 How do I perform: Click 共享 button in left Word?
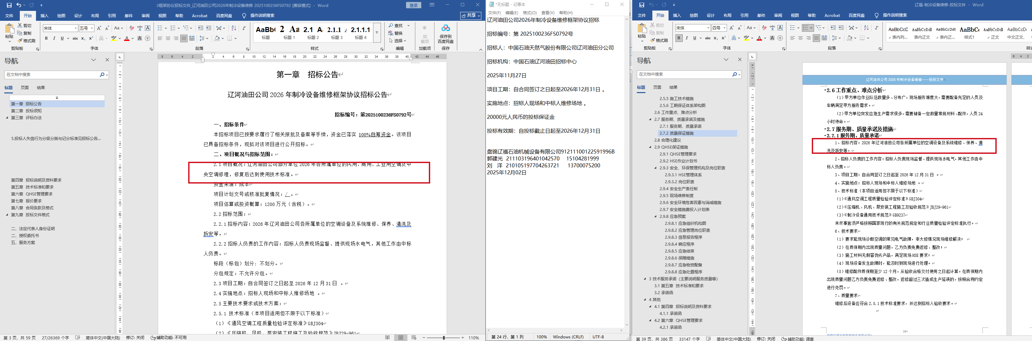coord(471,16)
